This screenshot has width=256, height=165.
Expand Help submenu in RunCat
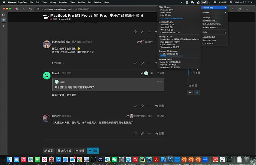[x=214, y=32]
